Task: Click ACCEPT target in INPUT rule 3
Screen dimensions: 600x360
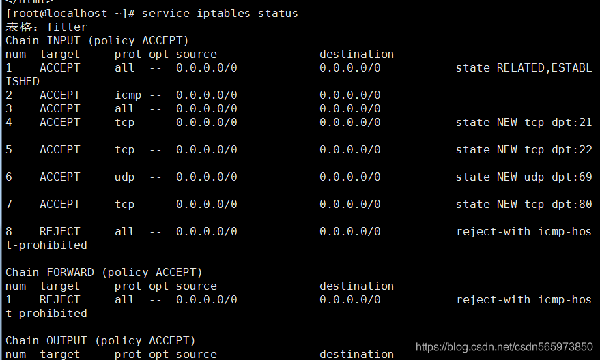Action: point(59,109)
